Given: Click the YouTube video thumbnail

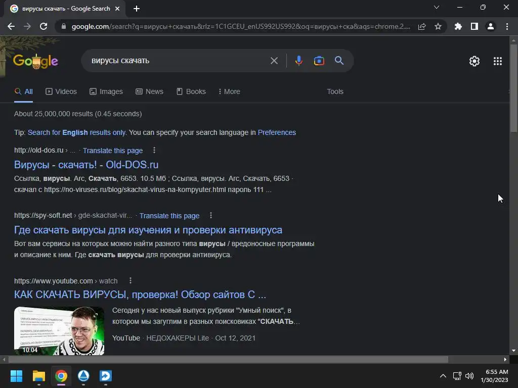Looking at the screenshot, I should pyautogui.click(x=59, y=331).
